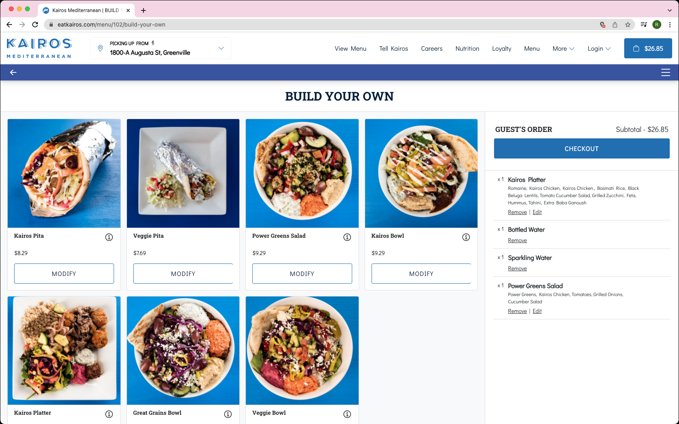This screenshot has width=679, height=424.
Task: Bookmark page with star icon
Action: coord(628,25)
